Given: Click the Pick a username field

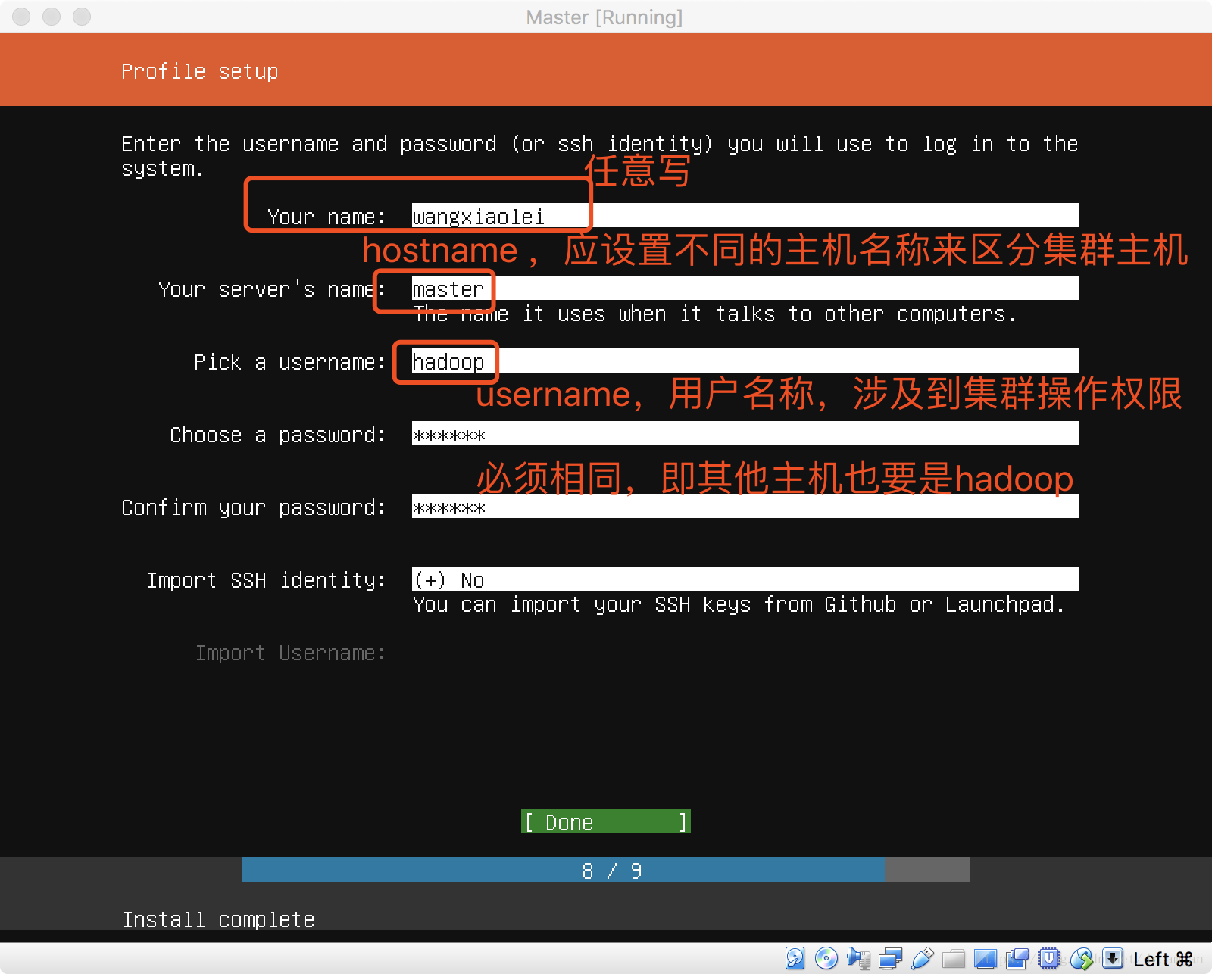Looking at the screenshot, I should 745,361.
